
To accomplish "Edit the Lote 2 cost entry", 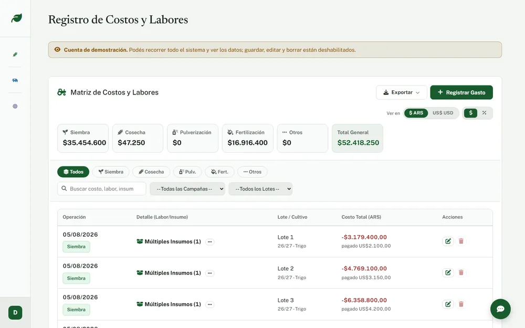I will click(448, 272).
